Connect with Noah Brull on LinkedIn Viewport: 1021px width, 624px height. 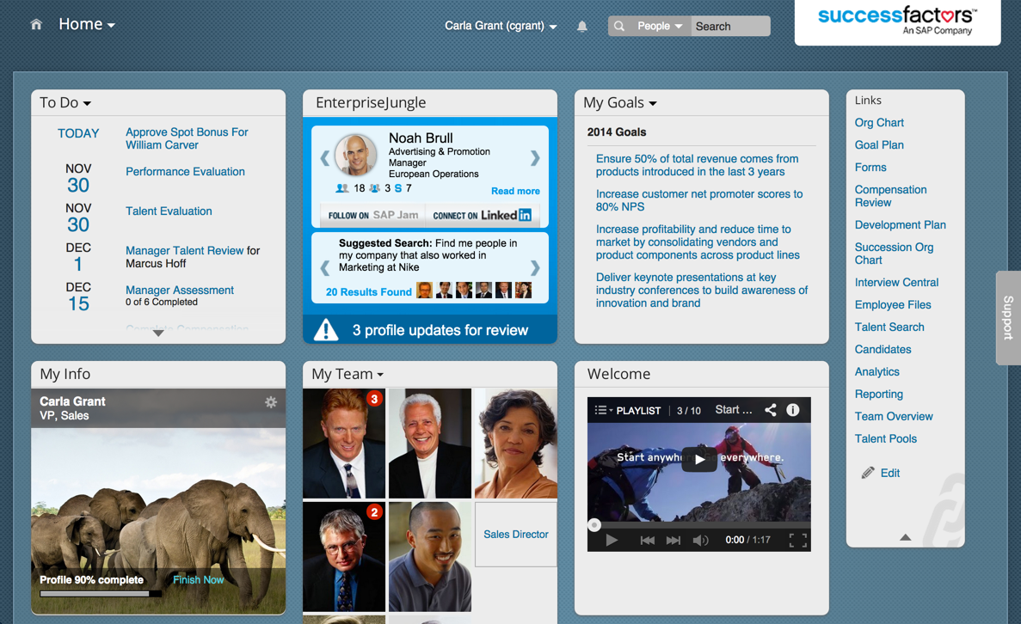[x=482, y=215]
